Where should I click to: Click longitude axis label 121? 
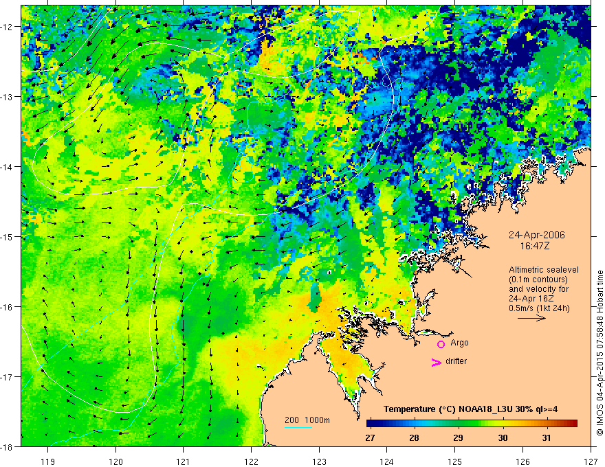[184, 462]
